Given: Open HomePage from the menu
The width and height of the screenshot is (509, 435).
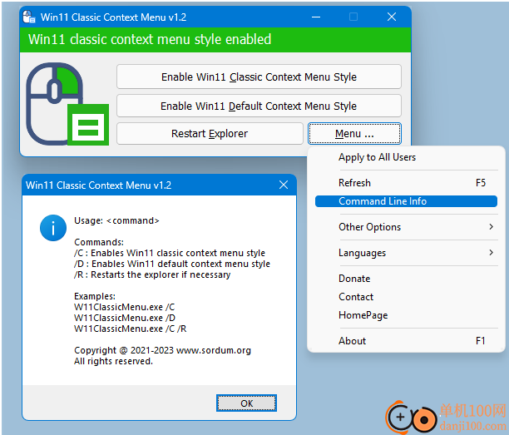Looking at the screenshot, I should tap(406, 315).
